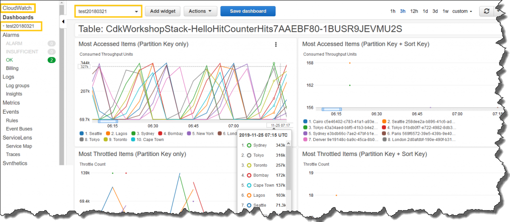Open Dashboards in sidebar
510x222 pixels.
pyautogui.click(x=18, y=17)
